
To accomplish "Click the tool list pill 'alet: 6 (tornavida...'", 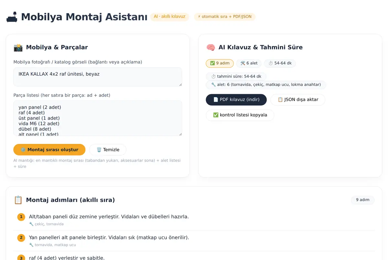I will 266,85.
